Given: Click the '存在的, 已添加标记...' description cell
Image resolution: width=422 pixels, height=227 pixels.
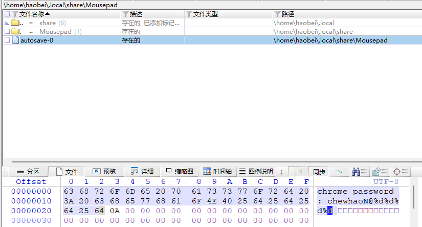Looking at the screenshot, I should (x=150, y=23).
